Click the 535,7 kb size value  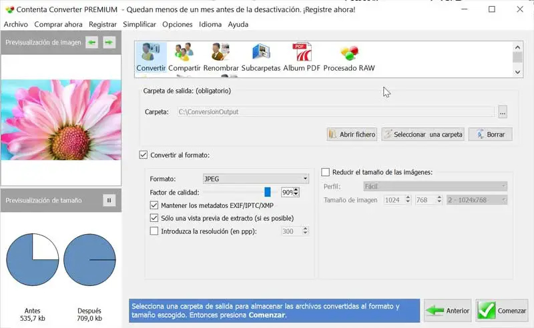(32, 319)
